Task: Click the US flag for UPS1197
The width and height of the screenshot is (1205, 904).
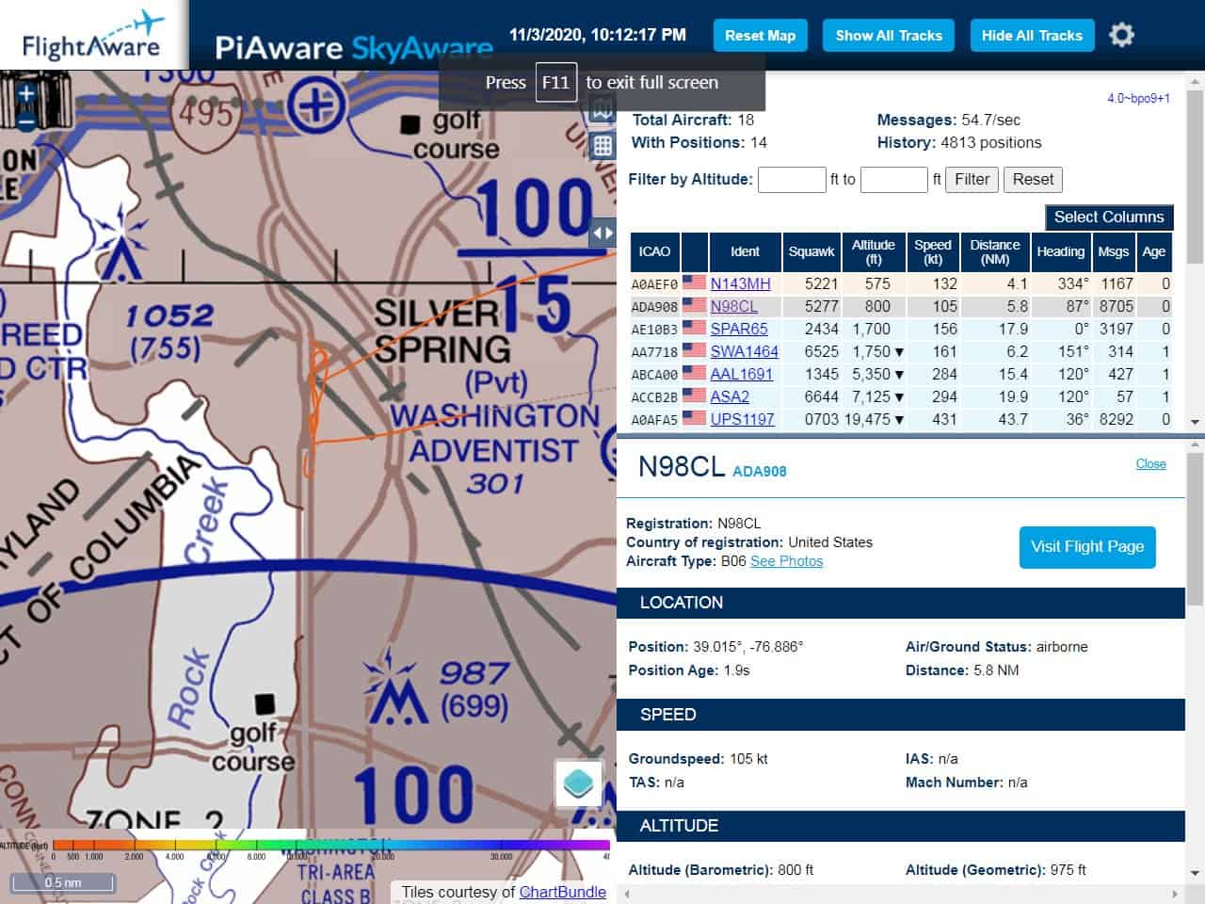Action: coord(694,418)
